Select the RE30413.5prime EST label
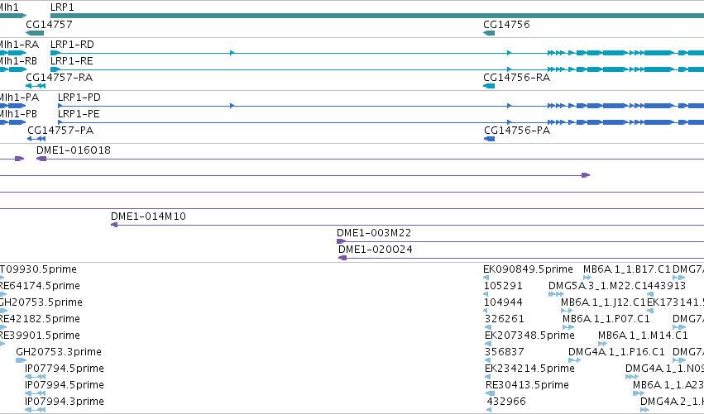 [x=527, y=385]
